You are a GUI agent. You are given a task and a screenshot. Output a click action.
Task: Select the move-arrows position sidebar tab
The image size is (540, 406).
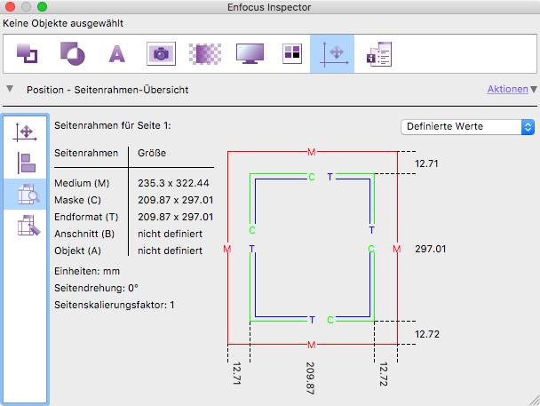[x=26, y=131]
